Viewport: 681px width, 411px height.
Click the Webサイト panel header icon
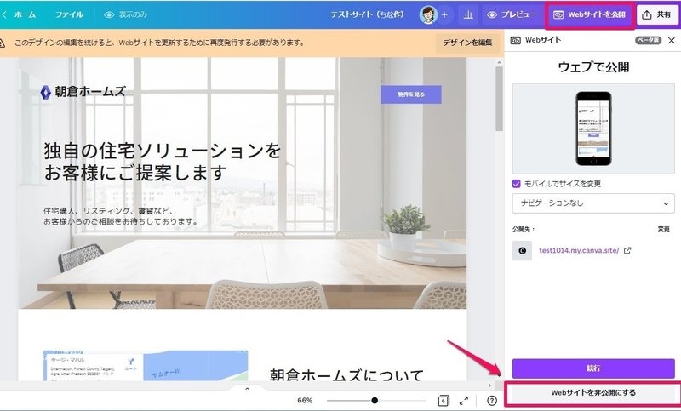tap(516, 40)
